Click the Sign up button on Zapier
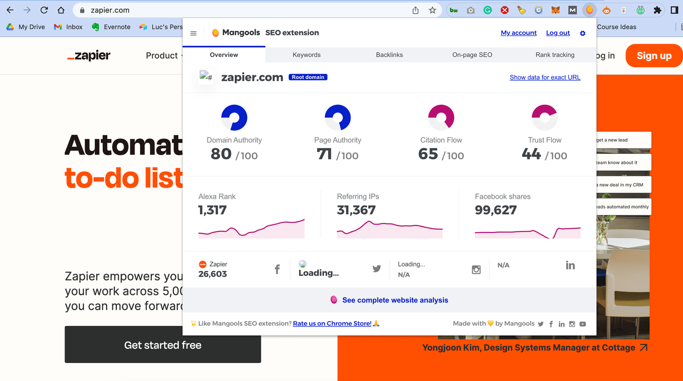 [x=654, y=56]
